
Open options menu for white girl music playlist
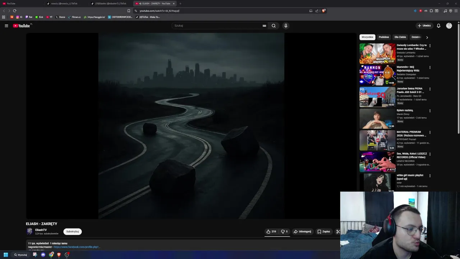(x=430, y=176)
